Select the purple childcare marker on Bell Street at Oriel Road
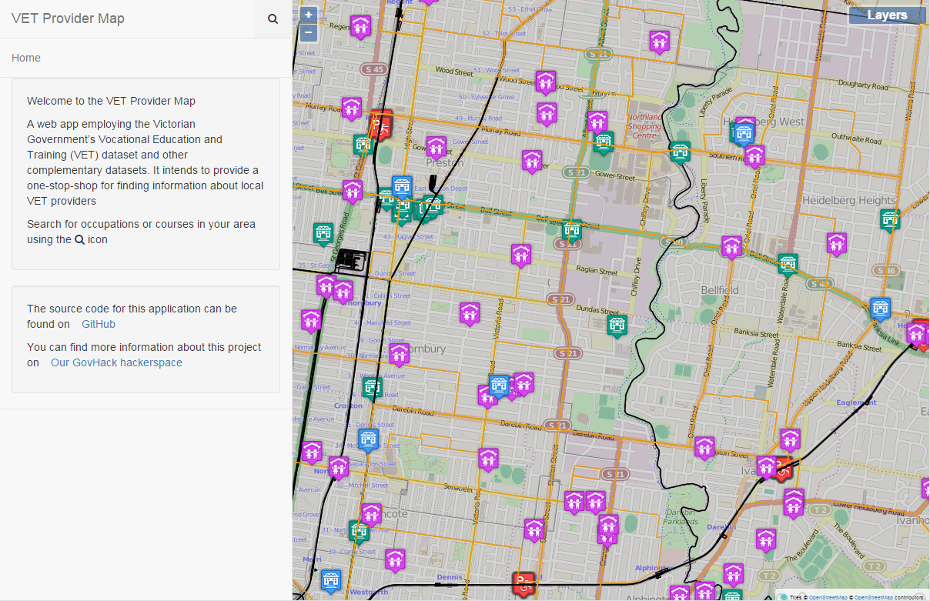This screenshot has width=930, height=601. pyautogui.click(x=732, y=247)
